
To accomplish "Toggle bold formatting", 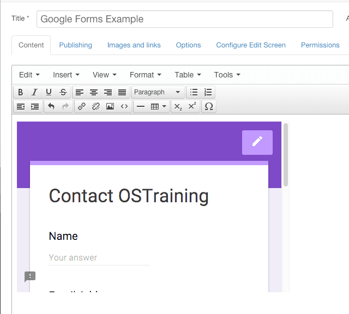I will tap(21, 92).
